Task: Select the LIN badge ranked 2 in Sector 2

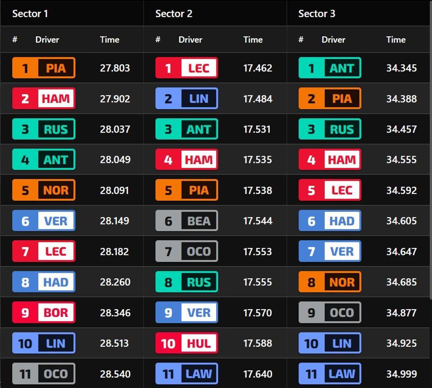Action: [187, 98]
